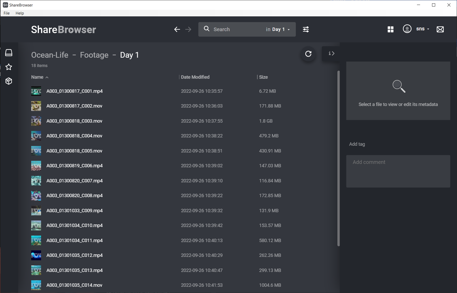Sort by Date Modified column

pos(195,77)
